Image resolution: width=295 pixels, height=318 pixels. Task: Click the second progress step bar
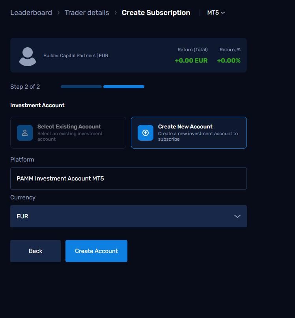[124, 87]
